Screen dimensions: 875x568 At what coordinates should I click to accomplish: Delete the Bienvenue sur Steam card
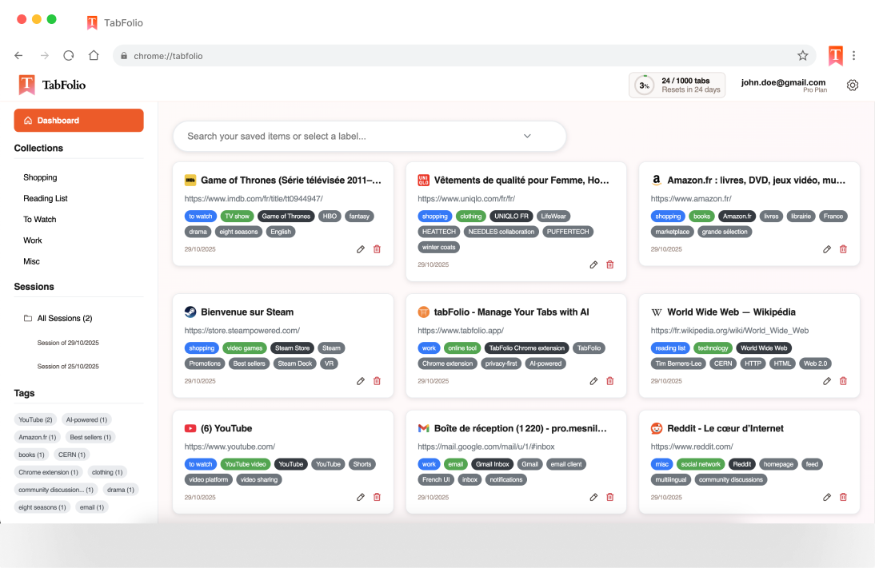[x=377, y=381]
